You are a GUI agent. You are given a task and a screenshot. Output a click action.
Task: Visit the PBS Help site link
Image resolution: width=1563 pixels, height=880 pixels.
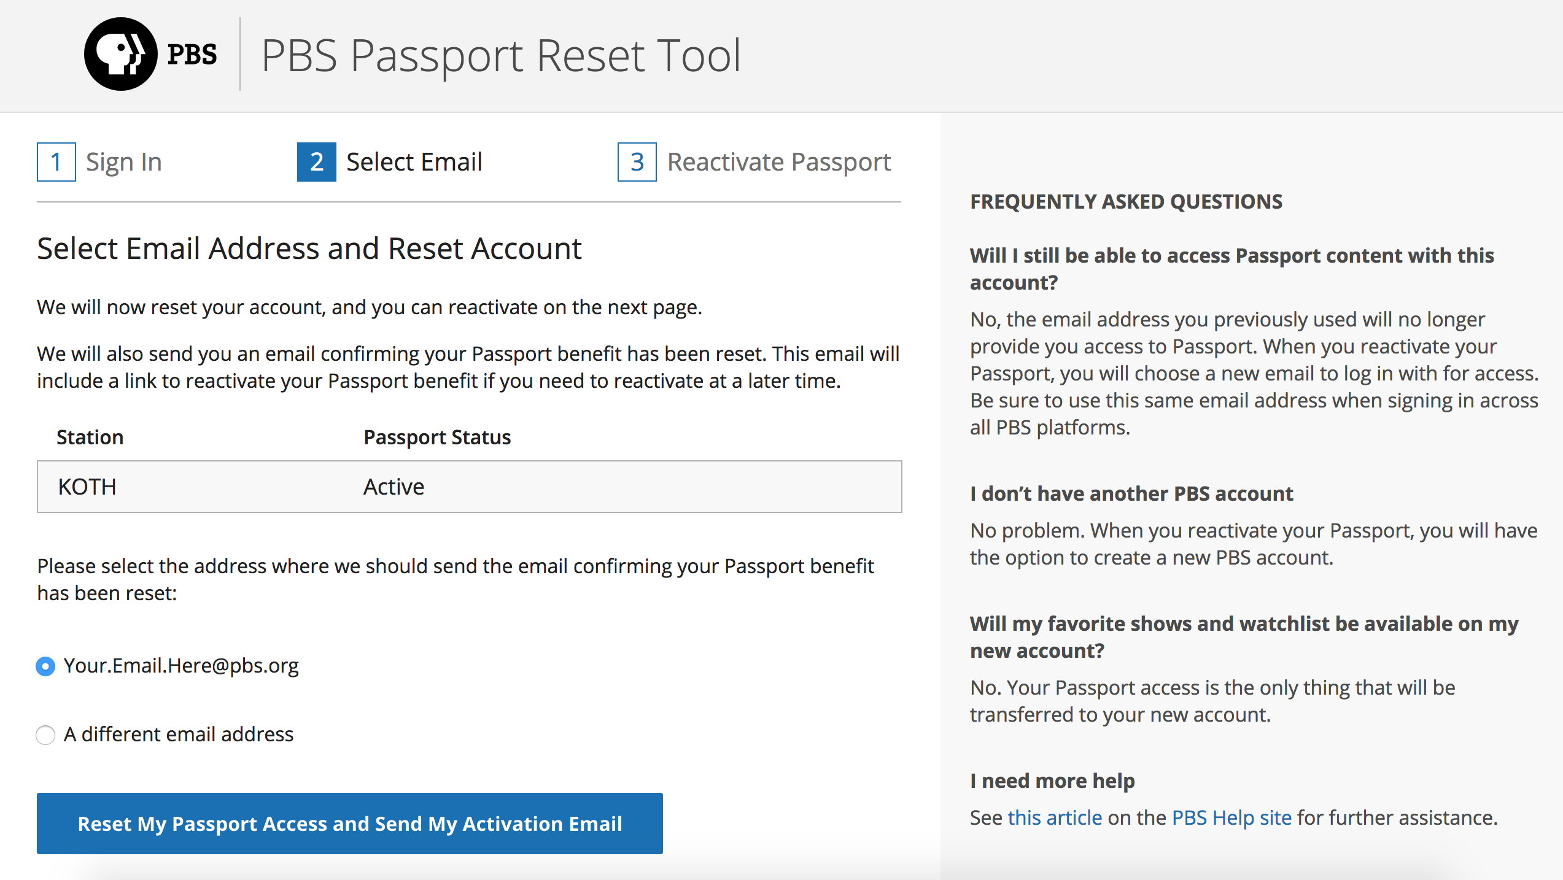pyautogui.click(x=1231, y=818)
